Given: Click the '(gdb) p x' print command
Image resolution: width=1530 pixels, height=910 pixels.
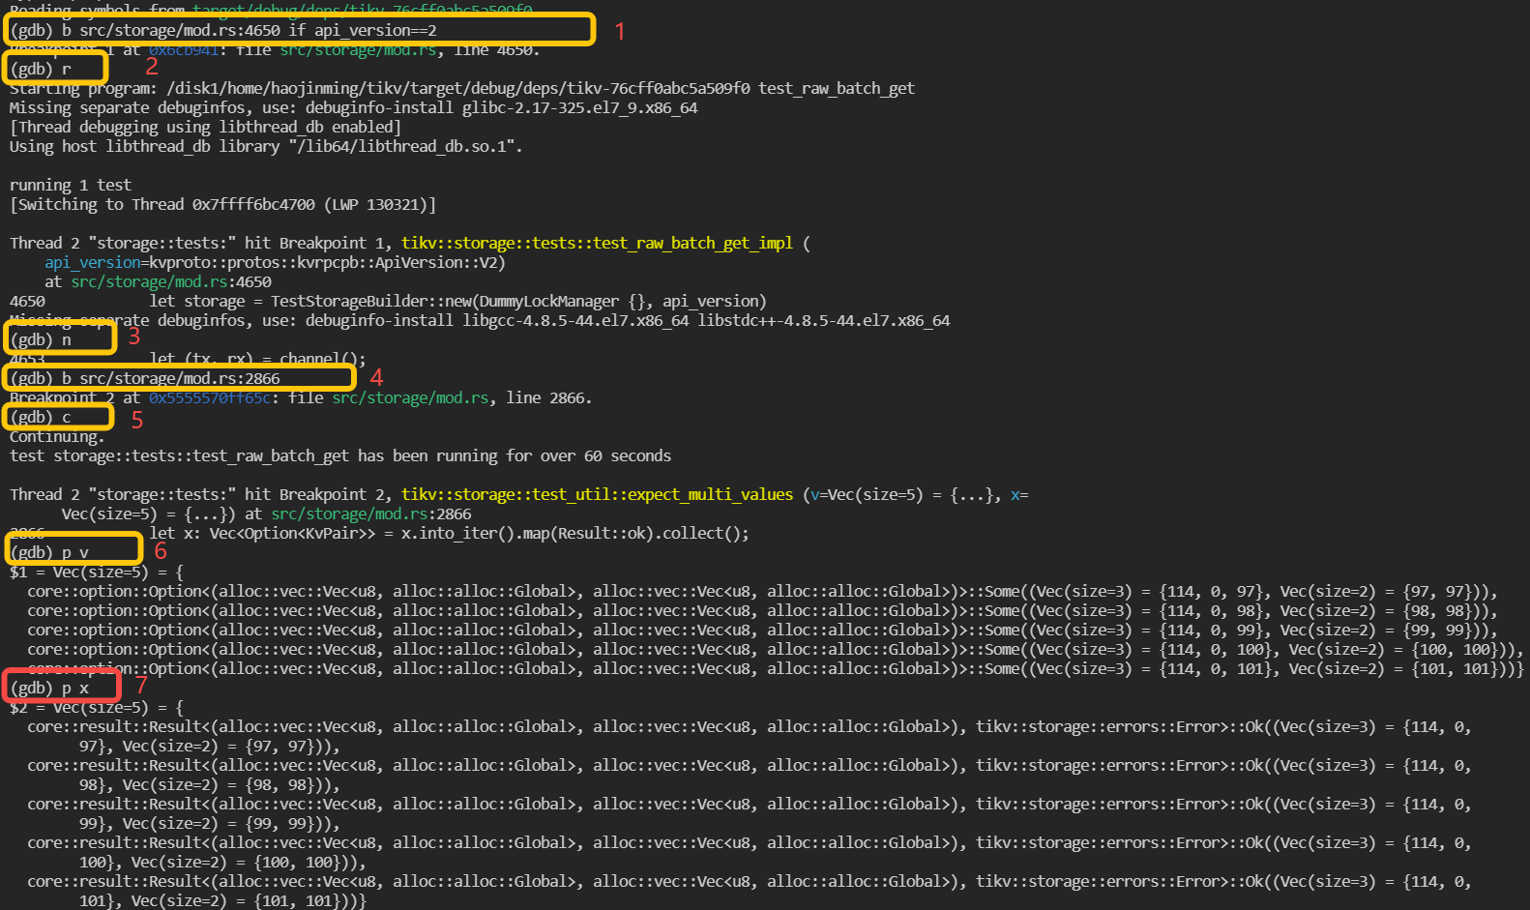Looking at the screenshot, I should [x=49, y=688].
